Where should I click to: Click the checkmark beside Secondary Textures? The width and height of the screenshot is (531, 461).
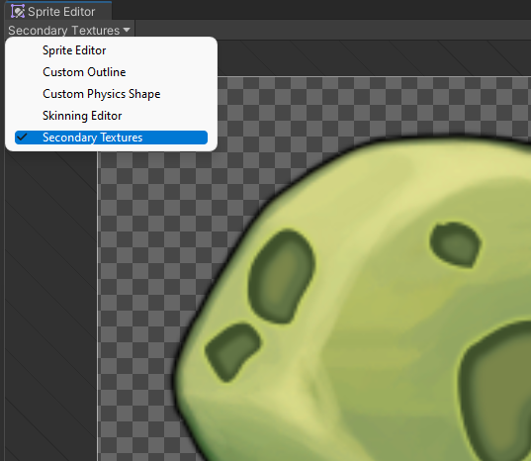pos(22,138)
